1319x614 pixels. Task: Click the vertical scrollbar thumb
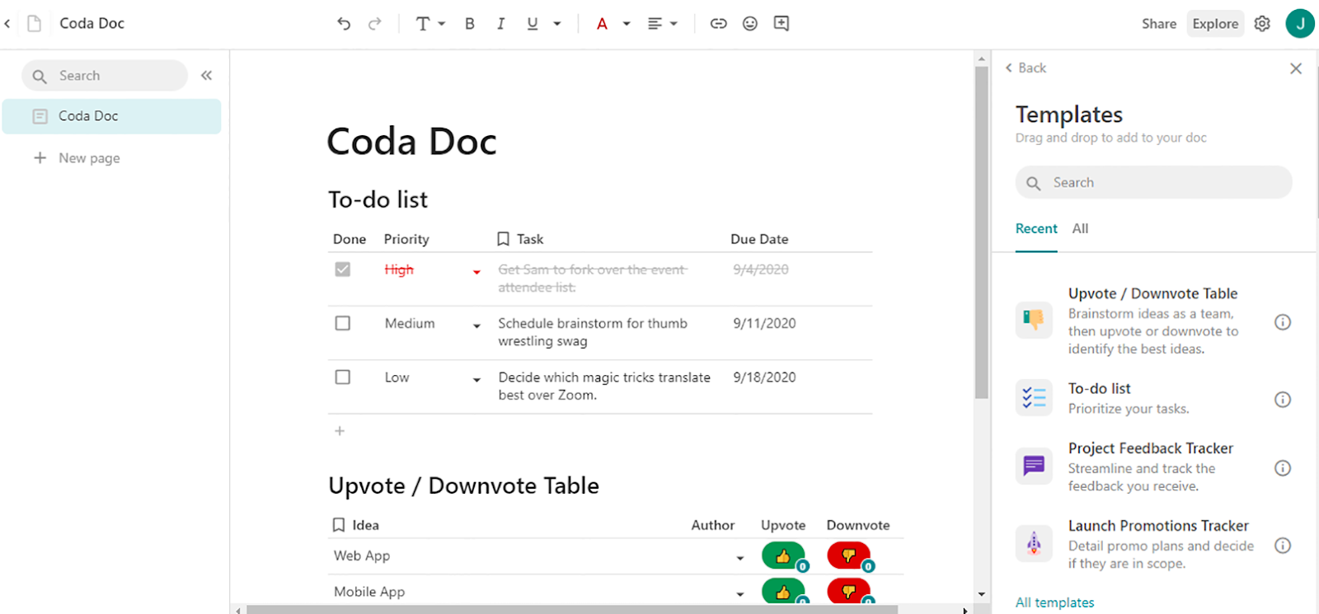point(981,232)
